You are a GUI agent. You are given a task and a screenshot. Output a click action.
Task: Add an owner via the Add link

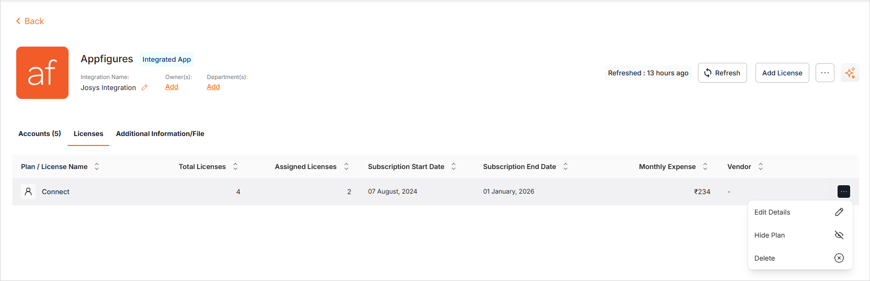click(x=172, y=87)
